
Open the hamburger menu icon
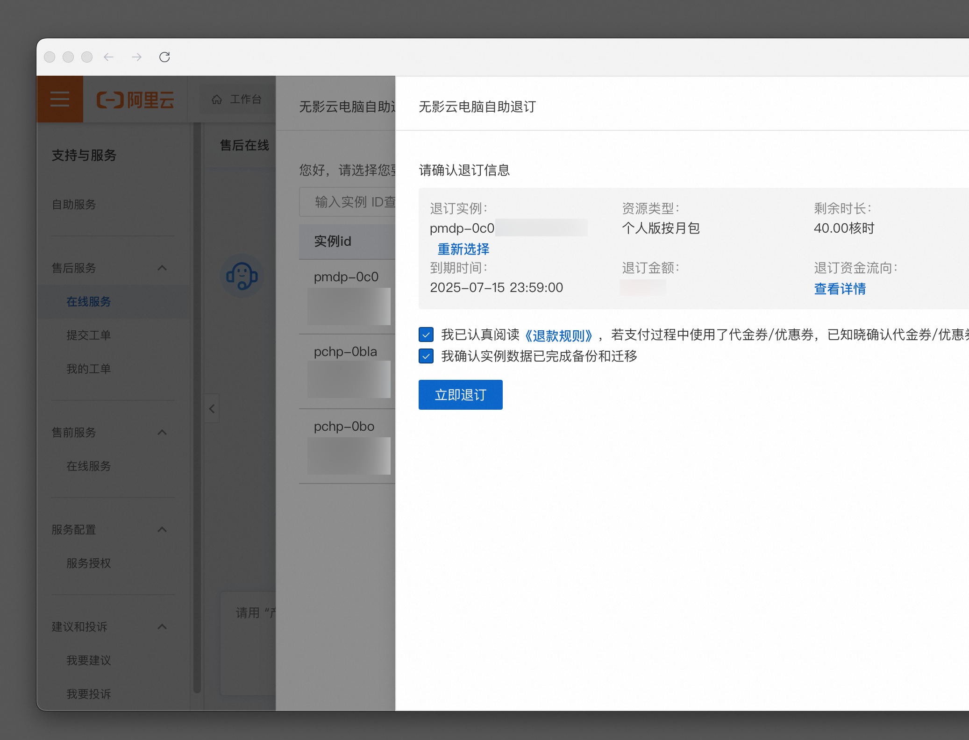coord(60,99)
